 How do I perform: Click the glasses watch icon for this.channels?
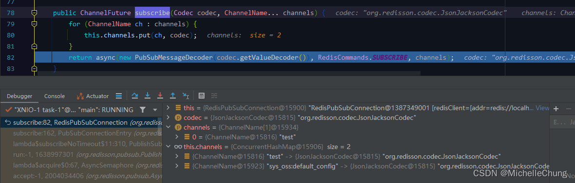coord(178,147)
